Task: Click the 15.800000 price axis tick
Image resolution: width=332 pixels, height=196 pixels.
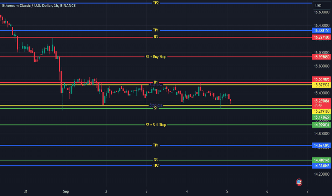Action: click(x=321, y=66)
